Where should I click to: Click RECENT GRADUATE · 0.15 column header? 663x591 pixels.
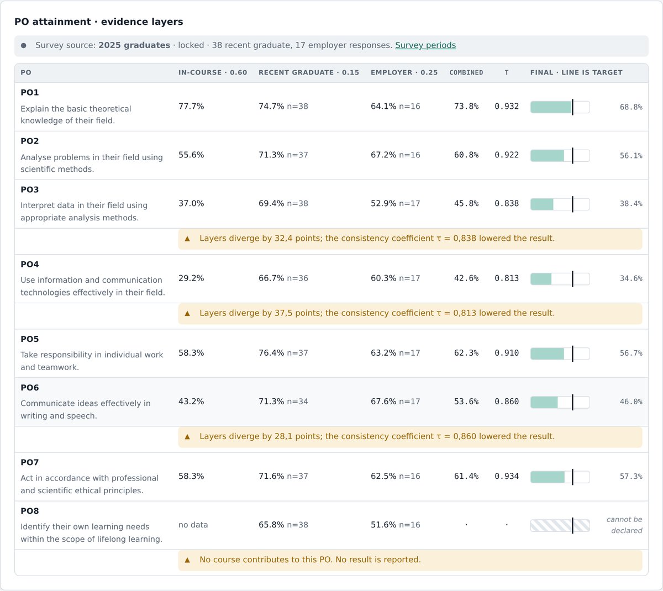click(309, 72)
